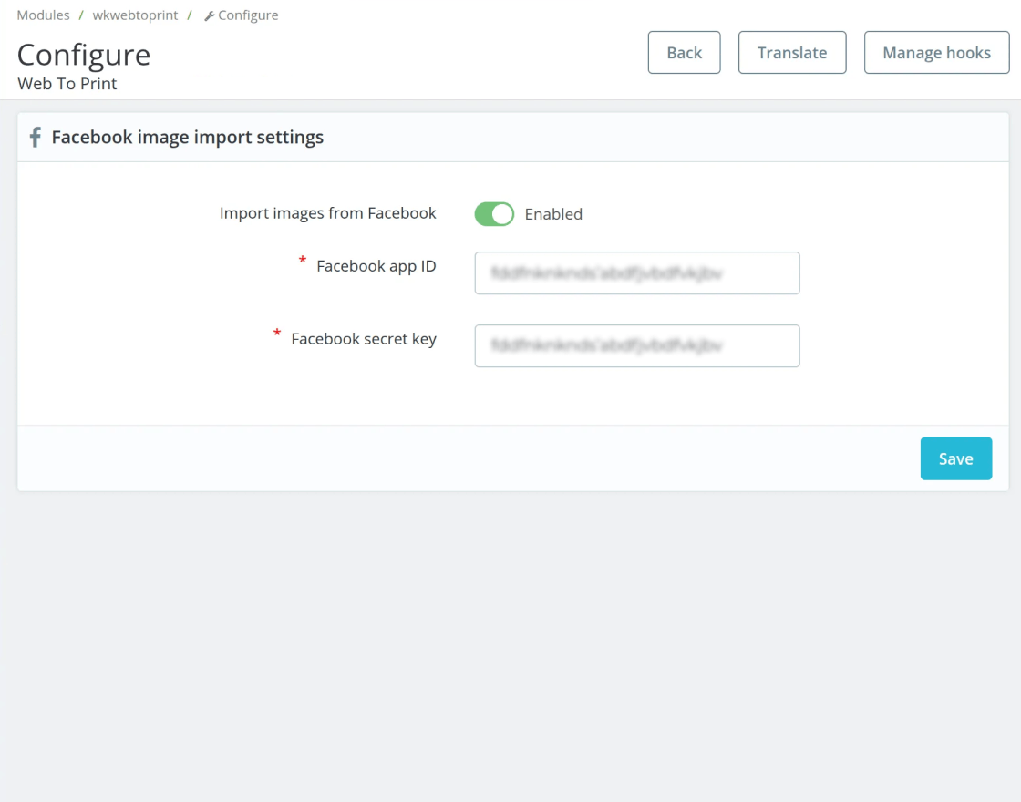The image size is (1021, 802).
Task: Click the Facebook logo icon in panel header
Action: 36,138
